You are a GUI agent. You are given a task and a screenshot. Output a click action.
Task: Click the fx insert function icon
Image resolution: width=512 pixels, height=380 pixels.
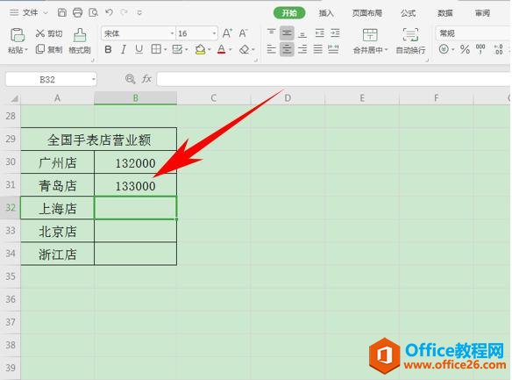click(x=146, y=79)
